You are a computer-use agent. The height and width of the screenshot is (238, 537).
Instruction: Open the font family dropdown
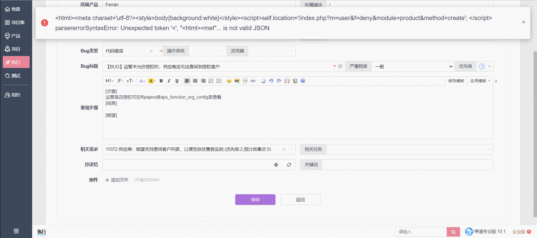[121, 81]
